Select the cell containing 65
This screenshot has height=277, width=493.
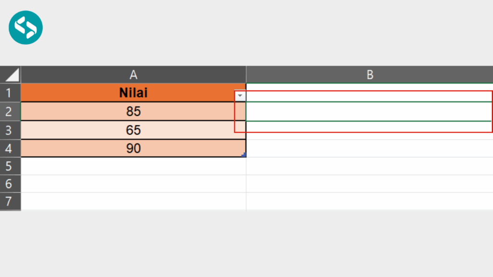pos(133,130)
